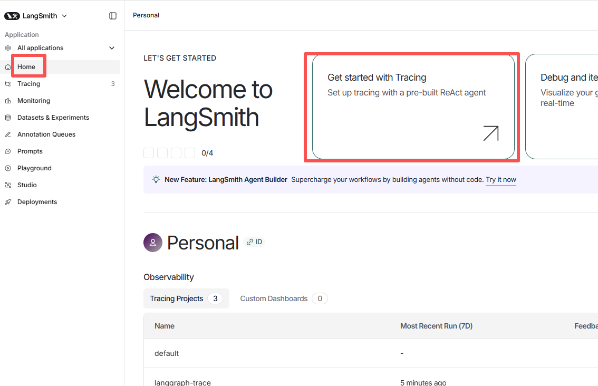
Task: Click the All applications layers icon
Action: point(8,48)
